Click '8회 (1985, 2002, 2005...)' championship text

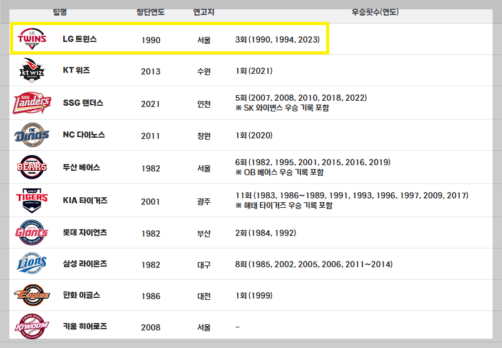coord(314,264)
